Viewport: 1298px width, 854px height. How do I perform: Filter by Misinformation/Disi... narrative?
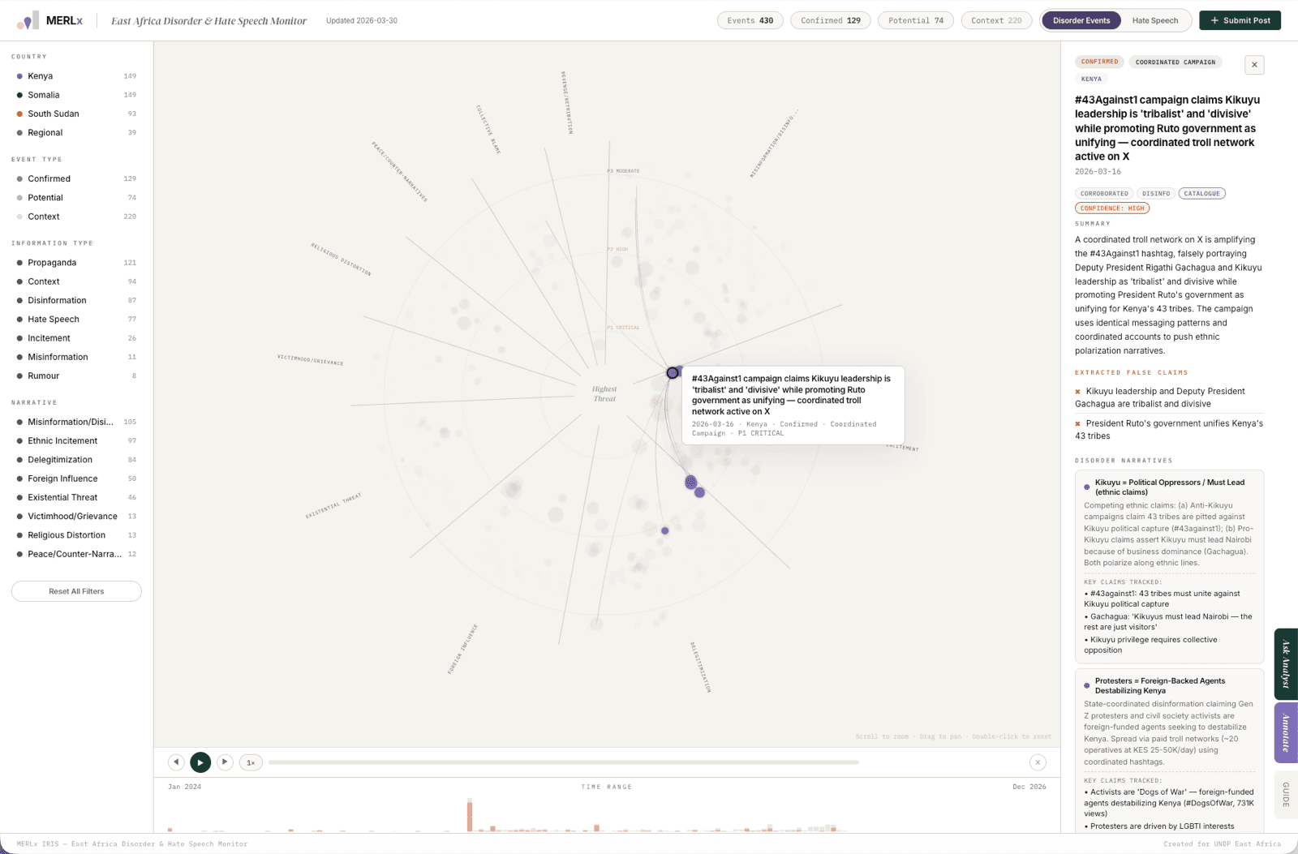coord(76,422)
